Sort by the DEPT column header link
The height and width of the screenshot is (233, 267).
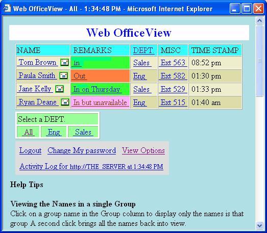[143, 50]
